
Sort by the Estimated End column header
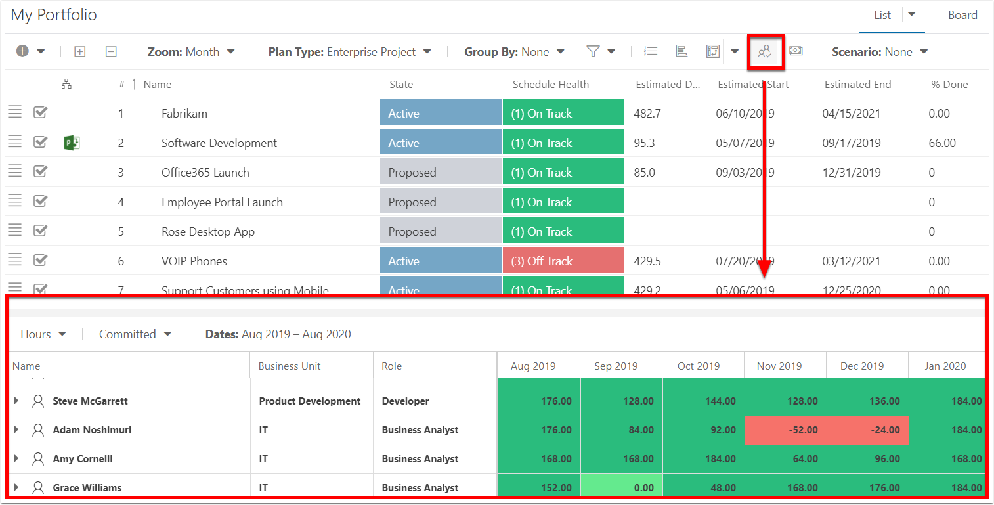pos(857,84)
